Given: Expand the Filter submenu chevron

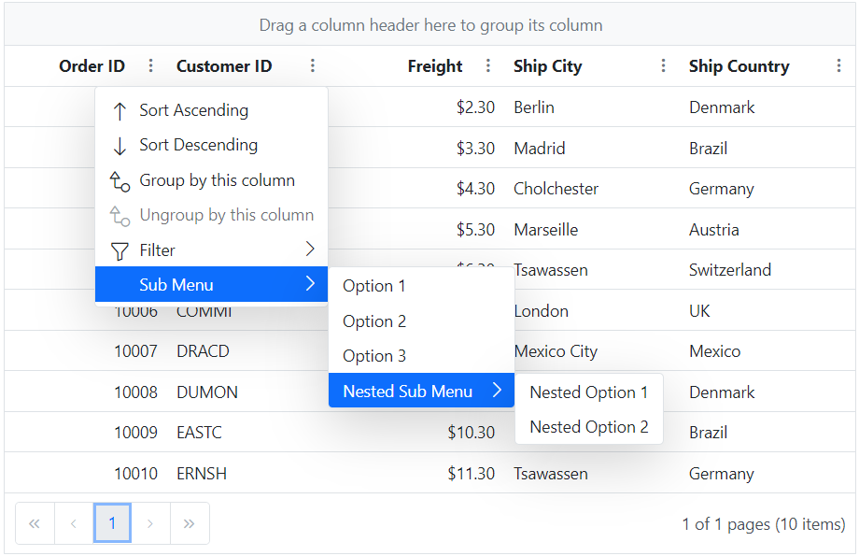Looking at the screenshot, I should pos(310,249).
